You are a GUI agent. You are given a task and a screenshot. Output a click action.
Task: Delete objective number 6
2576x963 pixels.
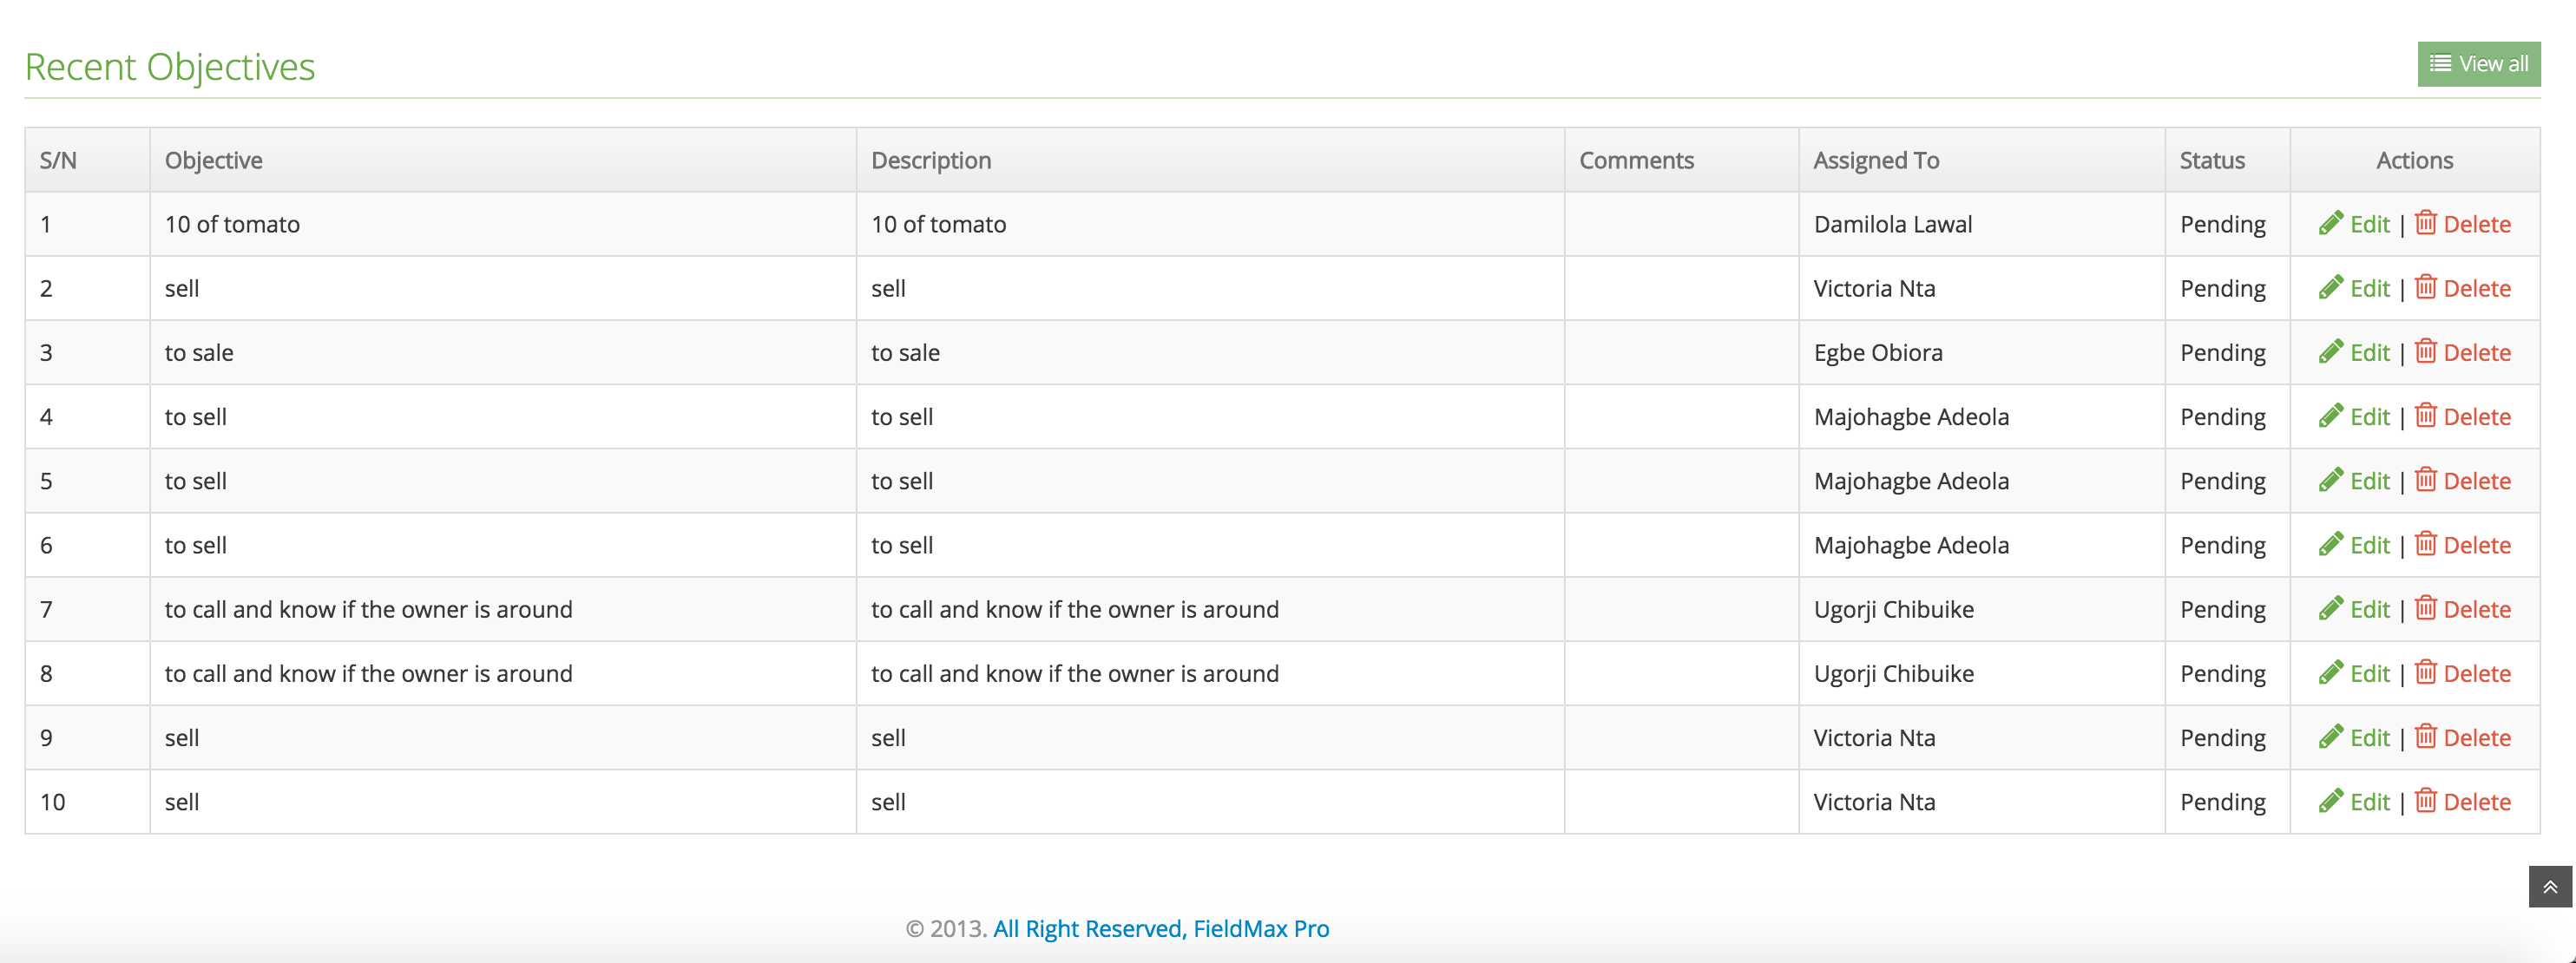click(2475, 545)
